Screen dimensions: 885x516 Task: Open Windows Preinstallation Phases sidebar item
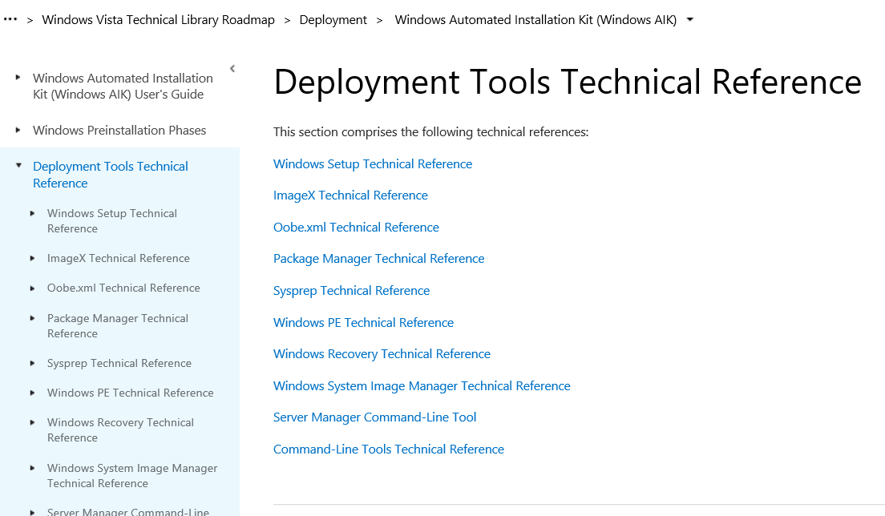click(119, 131)
